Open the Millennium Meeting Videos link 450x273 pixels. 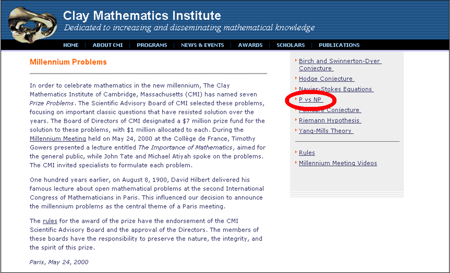(x=338, y=163)
